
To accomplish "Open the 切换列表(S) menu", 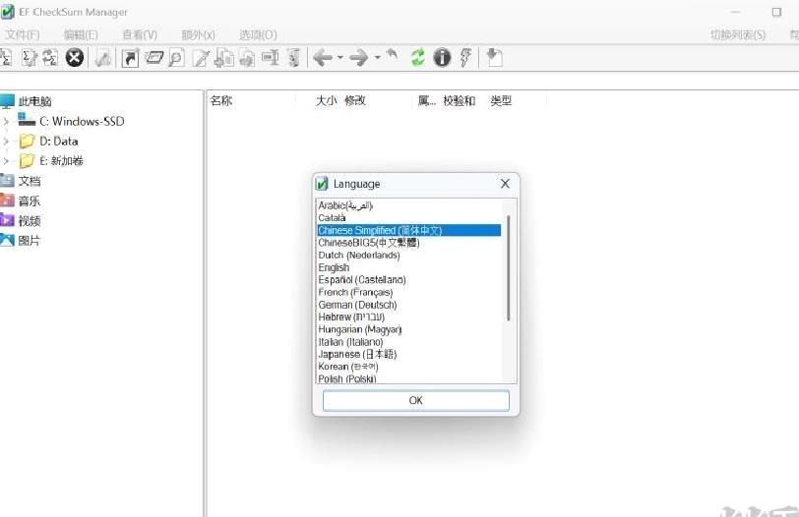I will coord(738,34).
